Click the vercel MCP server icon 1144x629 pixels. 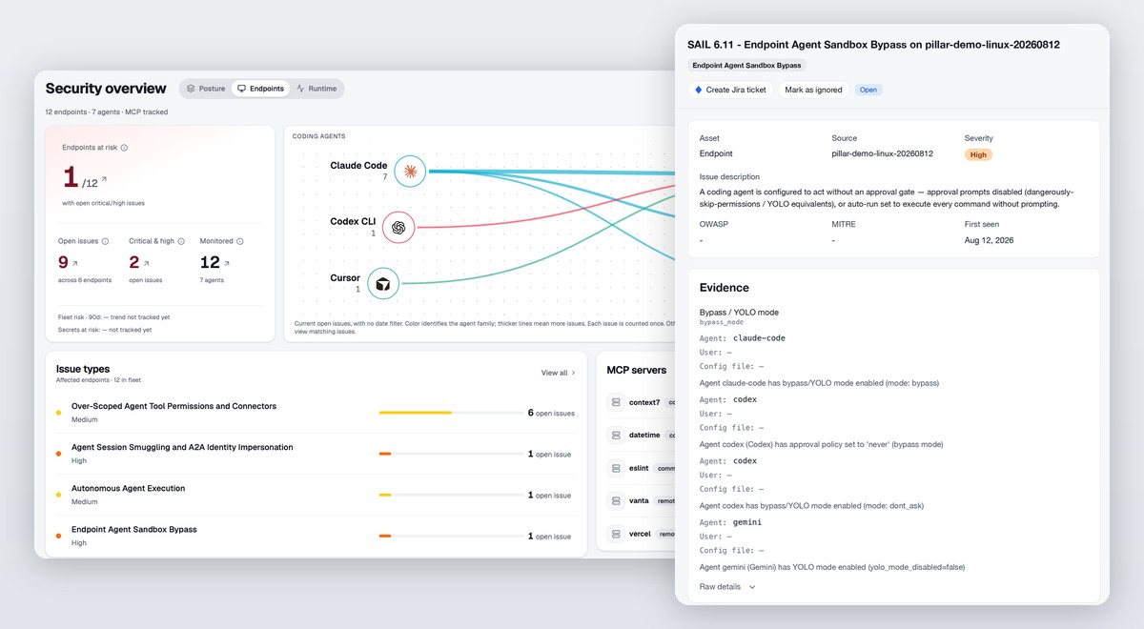click(x=617, y=534)
